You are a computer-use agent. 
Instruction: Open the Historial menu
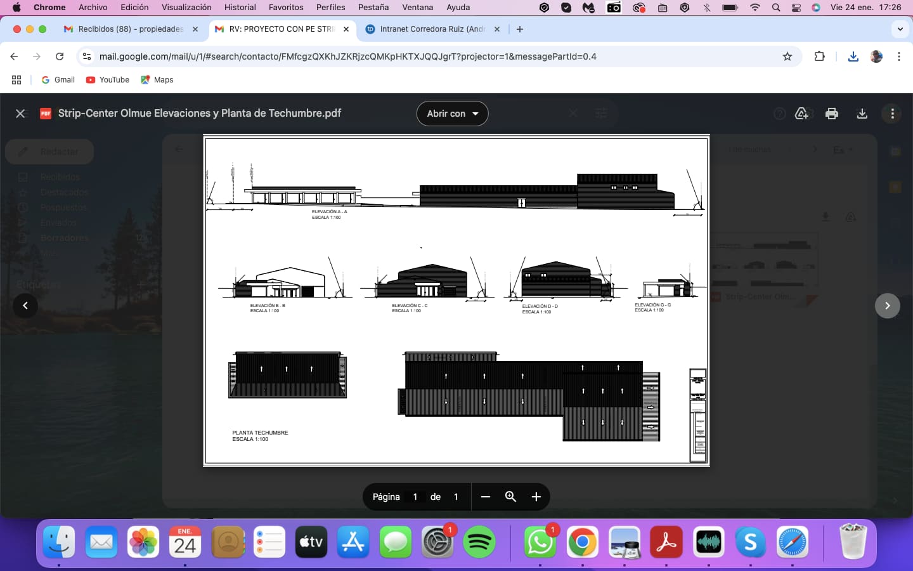[x=240, y=7]
